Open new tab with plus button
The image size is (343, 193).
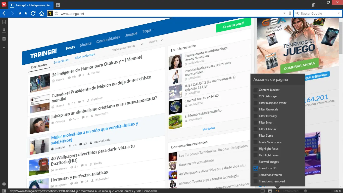click(x=58, y=5)
